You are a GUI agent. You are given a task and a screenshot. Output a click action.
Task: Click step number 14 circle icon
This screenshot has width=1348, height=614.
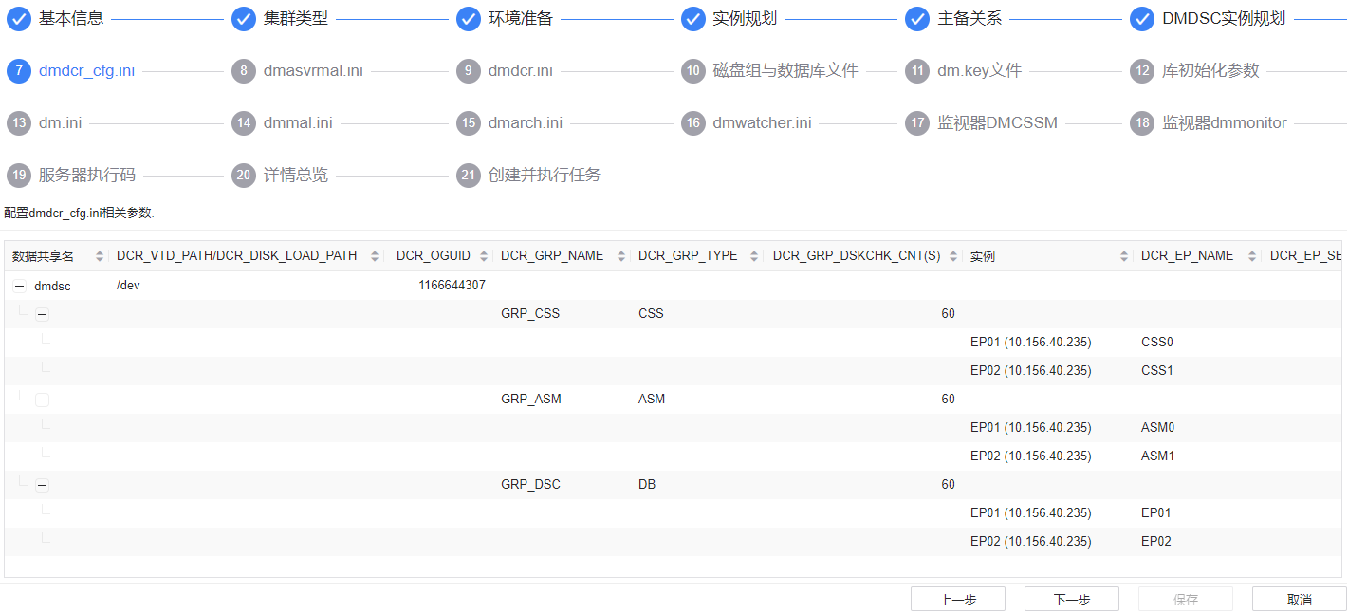click(244, 123)
